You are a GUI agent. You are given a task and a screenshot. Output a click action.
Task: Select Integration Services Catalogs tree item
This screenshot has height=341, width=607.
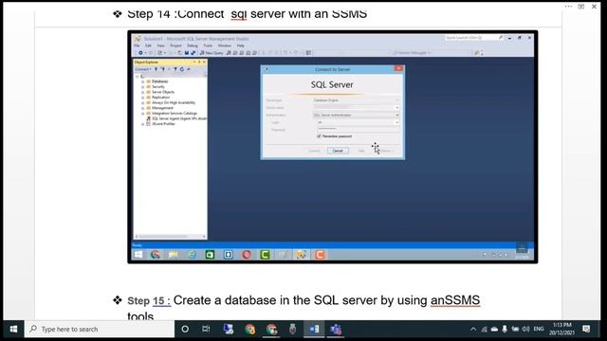[x=175, y=114]
